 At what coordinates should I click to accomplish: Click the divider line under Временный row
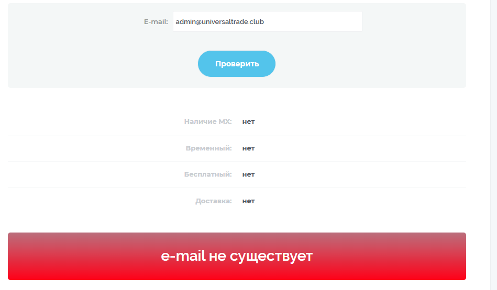[237, 161]
